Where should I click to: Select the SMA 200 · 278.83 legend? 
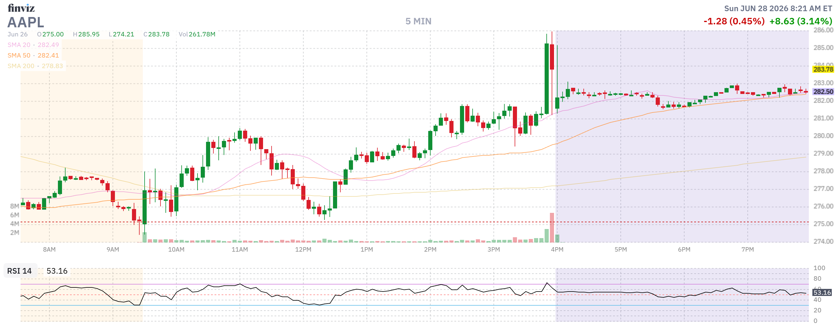(35, 66)
